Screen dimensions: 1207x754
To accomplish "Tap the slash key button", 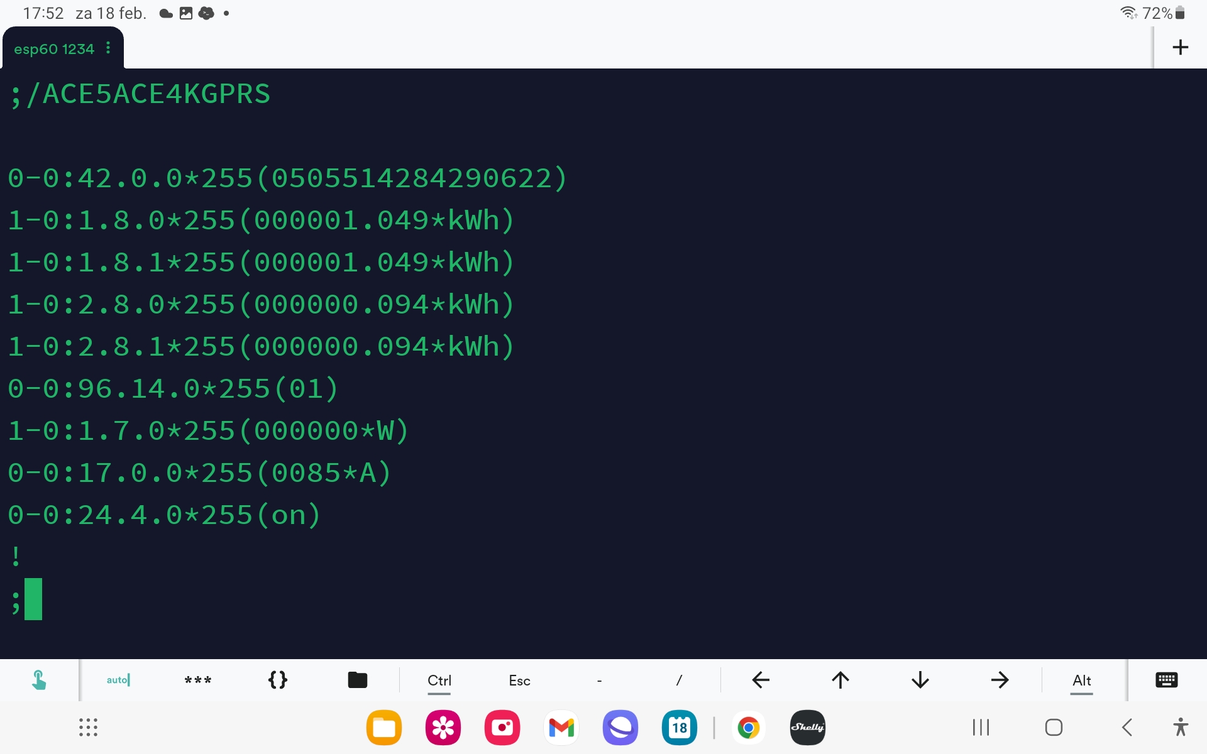I will (x=679, y=680).
